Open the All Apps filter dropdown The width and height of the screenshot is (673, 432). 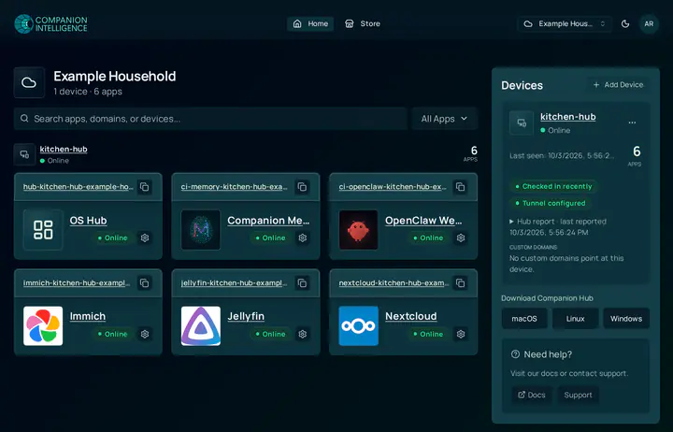(x=444, y=119)
